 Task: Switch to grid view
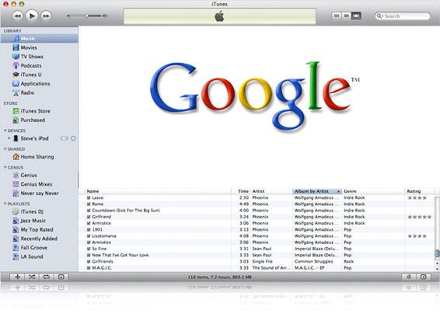(346, 16)
